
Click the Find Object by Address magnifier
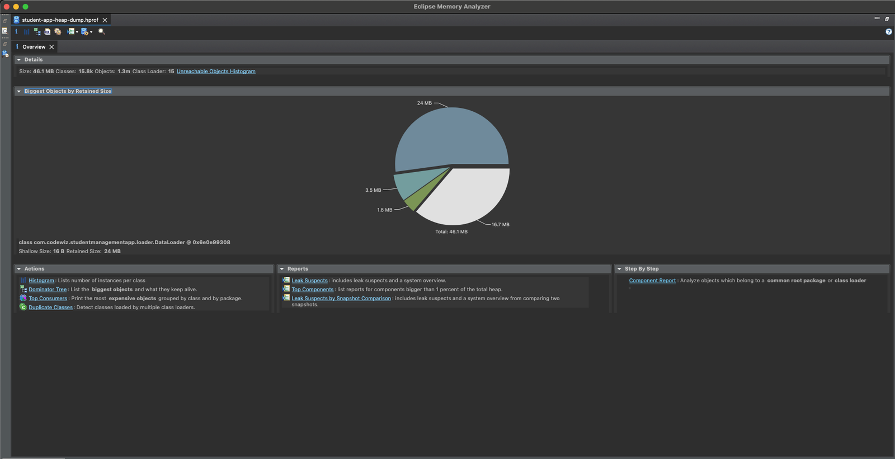point(101,32)
